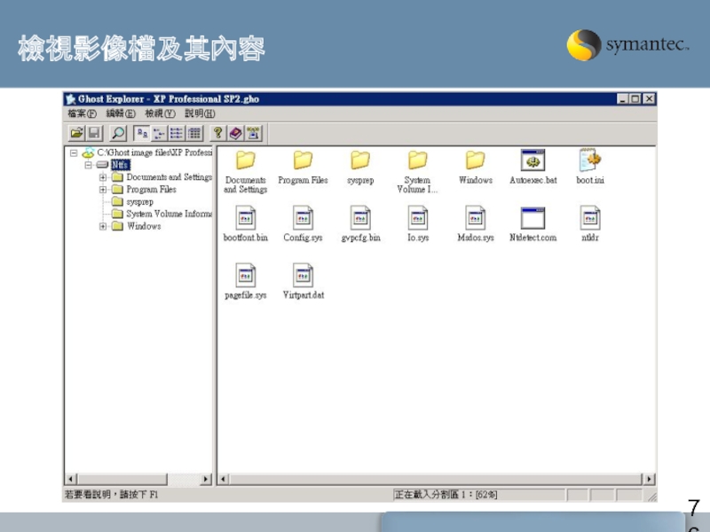Viewport: 710px width, 532px height.
Task: Select the Ntdetect.com file icon
Action: pyautogui.click(x=532, y=219)
